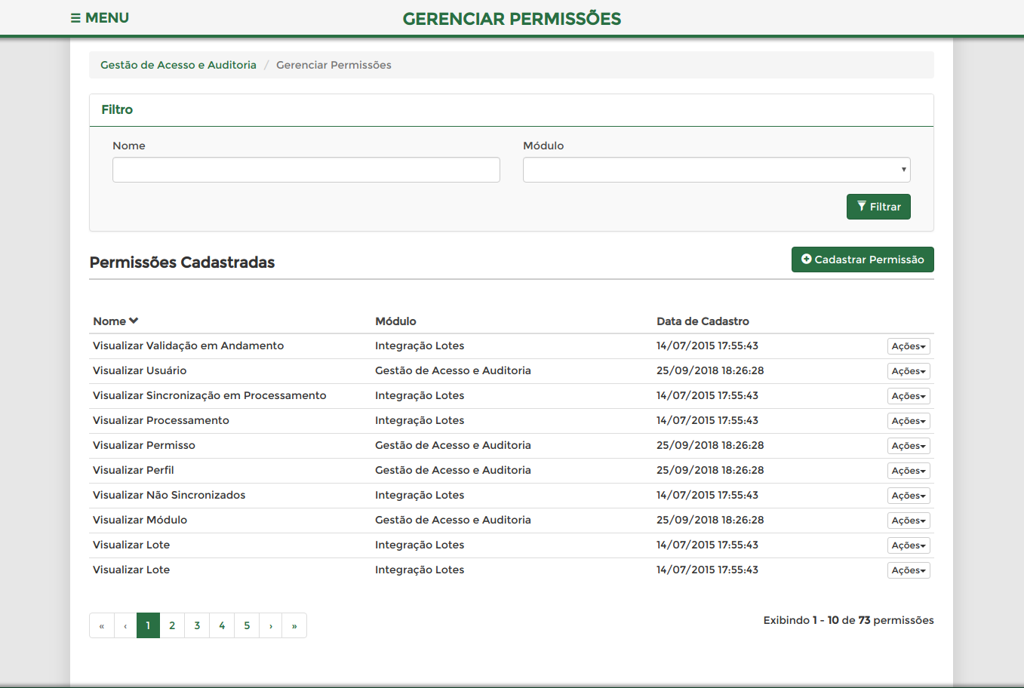Open Ações for Visualizar Sincronização em Processamento
1024x688 pixels.
[x=909, y=396]
